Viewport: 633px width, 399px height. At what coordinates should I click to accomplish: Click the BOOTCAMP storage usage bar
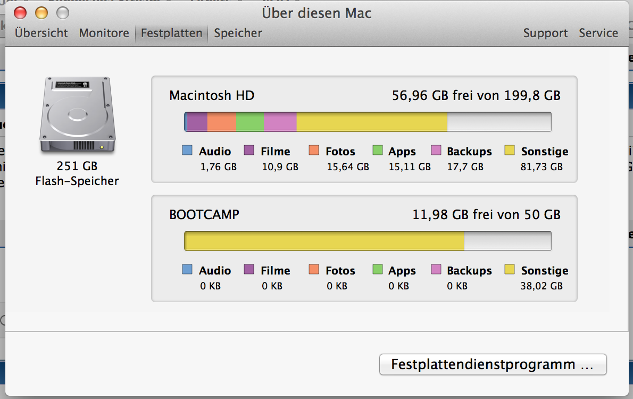coord(368,241)
